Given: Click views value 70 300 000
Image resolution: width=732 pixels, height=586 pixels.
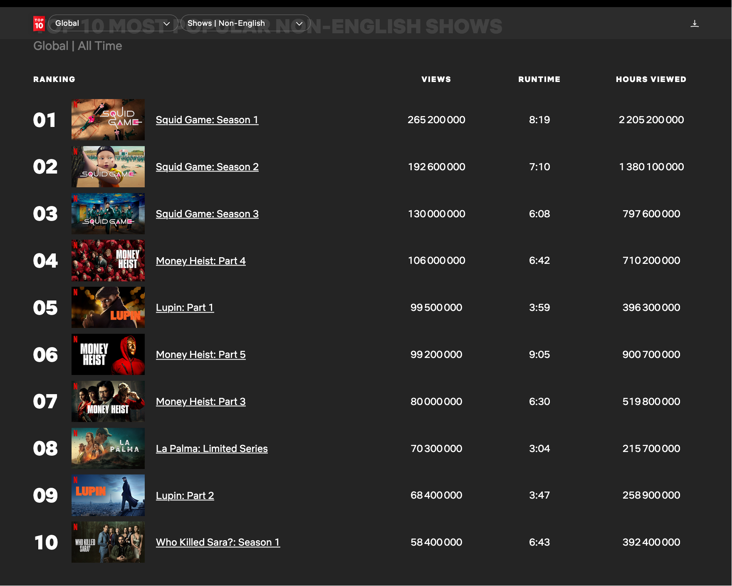Looking at the screenshot, I should click(436, 449).
